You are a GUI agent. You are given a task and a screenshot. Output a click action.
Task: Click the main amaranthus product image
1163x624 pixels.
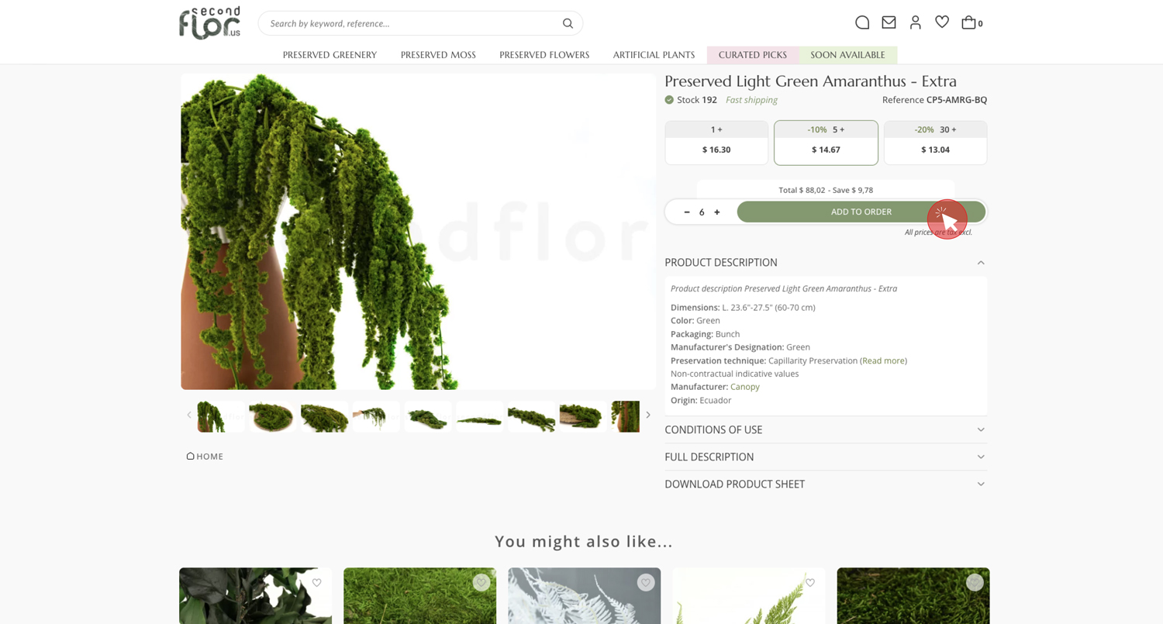click(x=418, y=232)
